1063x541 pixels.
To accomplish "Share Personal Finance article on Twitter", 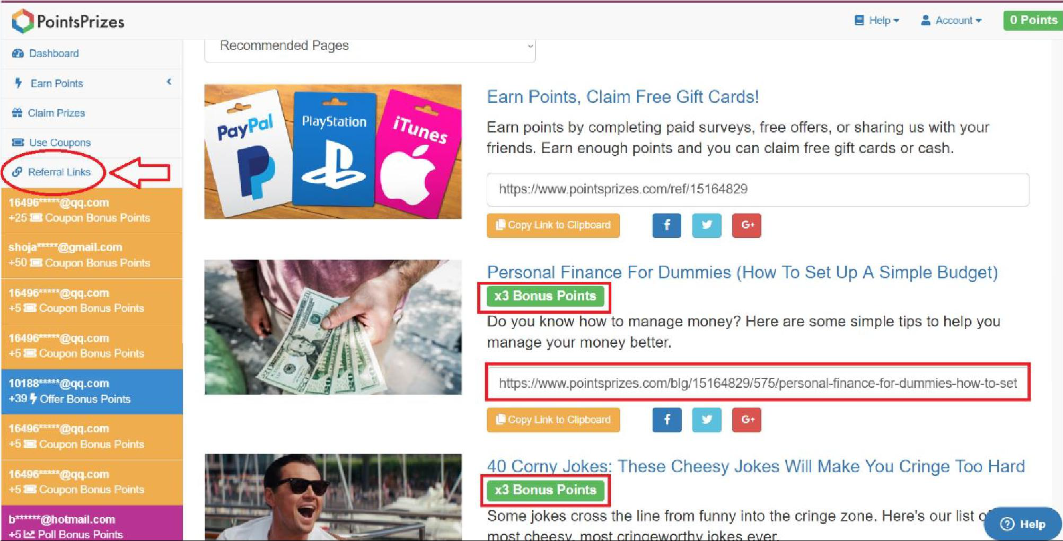I will [707, 420].
